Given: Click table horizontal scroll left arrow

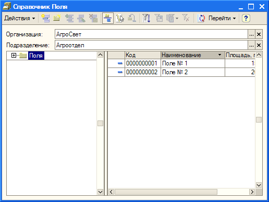Looking at the screenshot, I should [x=111, y=192].
